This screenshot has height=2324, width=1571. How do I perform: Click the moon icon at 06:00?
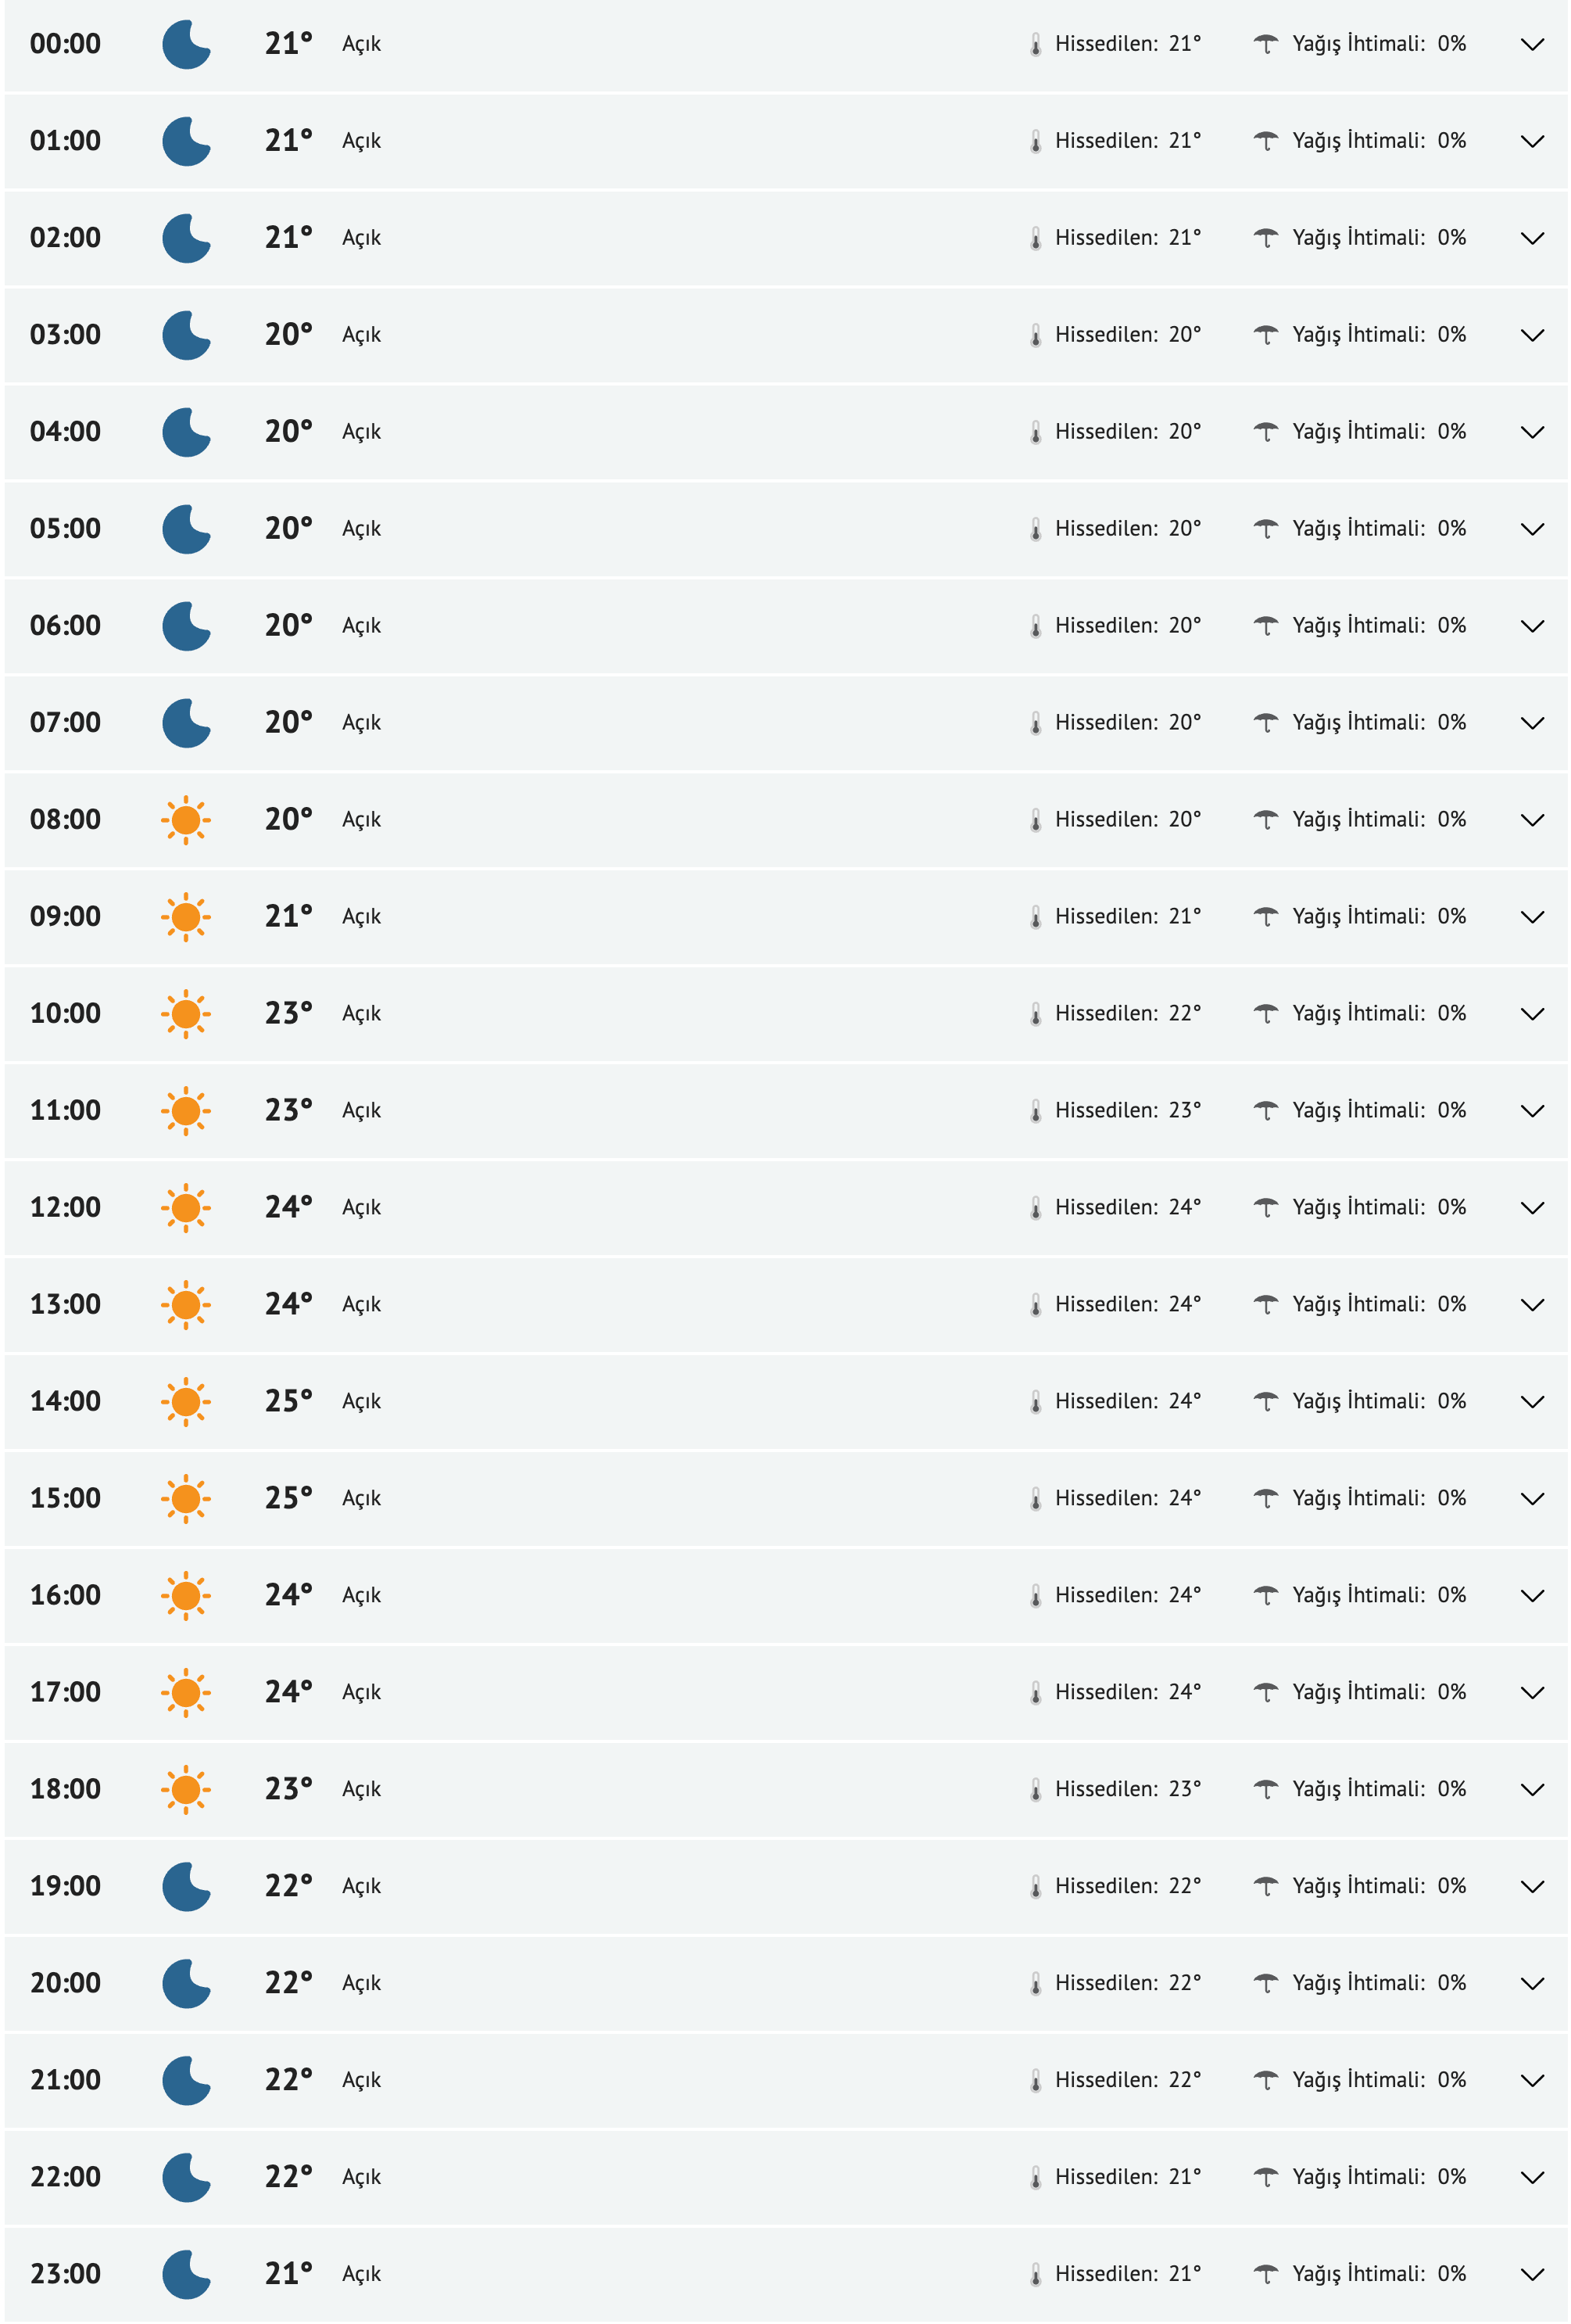(x=186, y=626)
